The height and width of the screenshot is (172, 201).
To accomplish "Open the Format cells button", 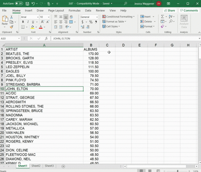I will click(147, 26).
